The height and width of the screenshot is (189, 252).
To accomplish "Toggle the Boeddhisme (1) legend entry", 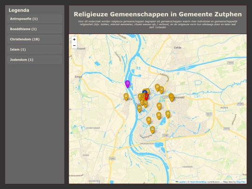I will [x=35, y=29].
